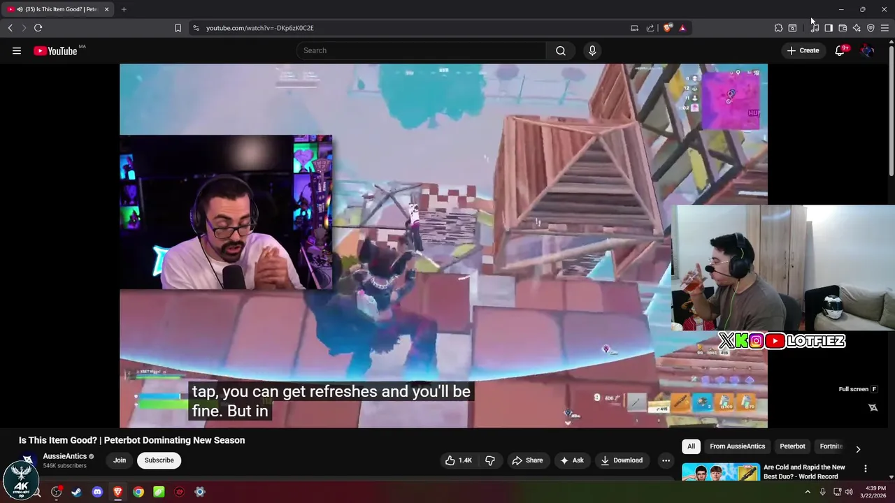Open 'Are Cold and Rapid the New Best Duo?' title
The width and height of the screenshot is (895, 503).
click(804, 472)
